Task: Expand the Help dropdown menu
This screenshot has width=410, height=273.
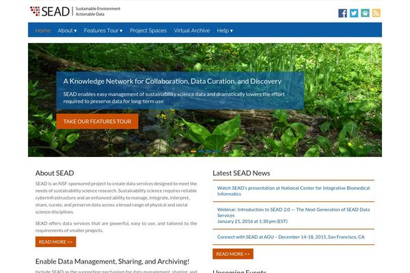Action: click(x=225, y=31)
